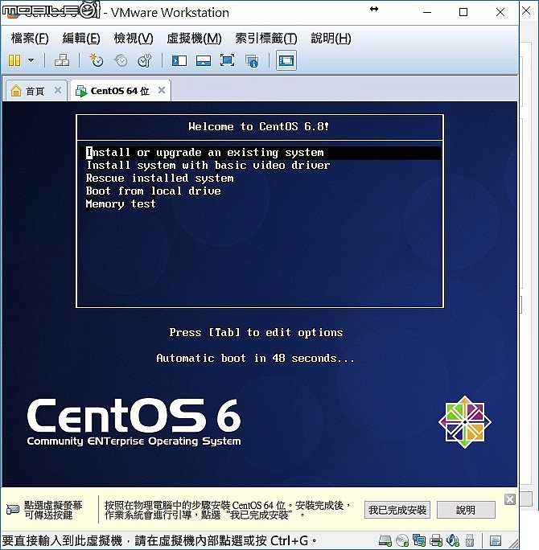Close the CentOS 64 位 tab
The width and height of the screenshot is (539, 550).
point(162,90)
